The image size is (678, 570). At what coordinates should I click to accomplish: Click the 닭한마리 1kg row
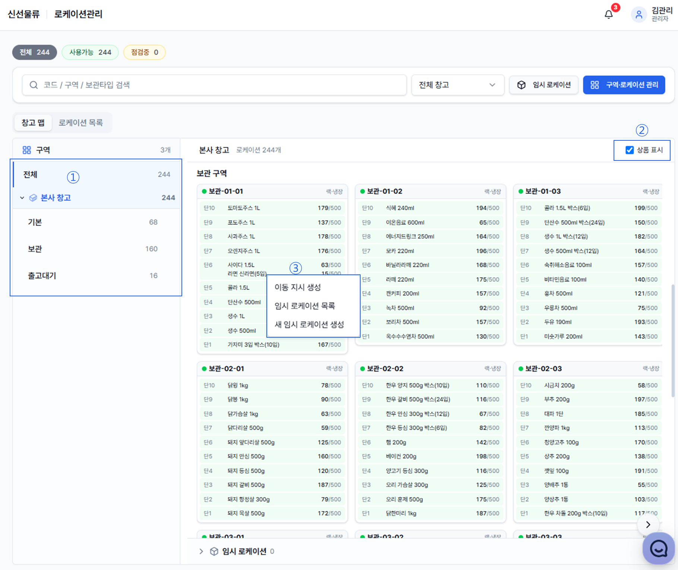coord(431,513)
